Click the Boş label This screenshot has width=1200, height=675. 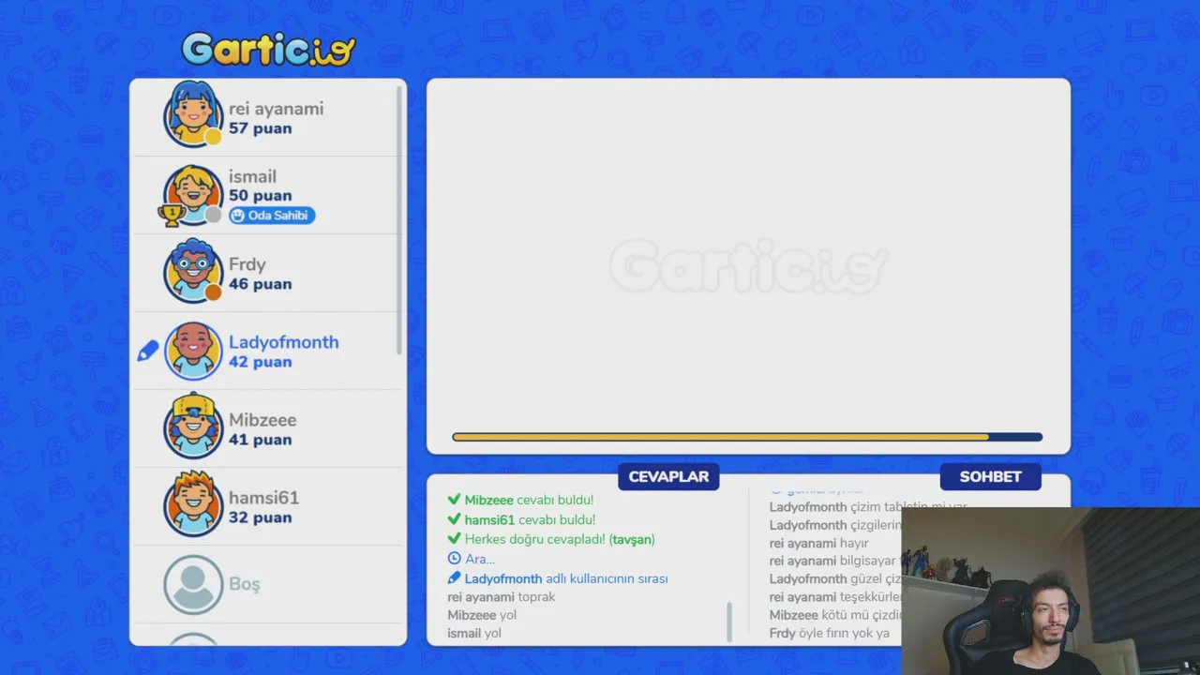coord(245,584)
